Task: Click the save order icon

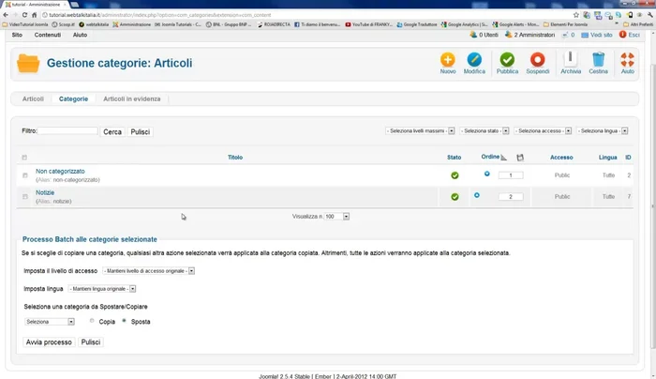Action: pyautogui.click(x=520, y=158)
